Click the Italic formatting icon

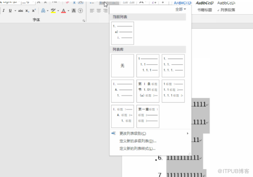pyautogui.click(x=4, y=11)
